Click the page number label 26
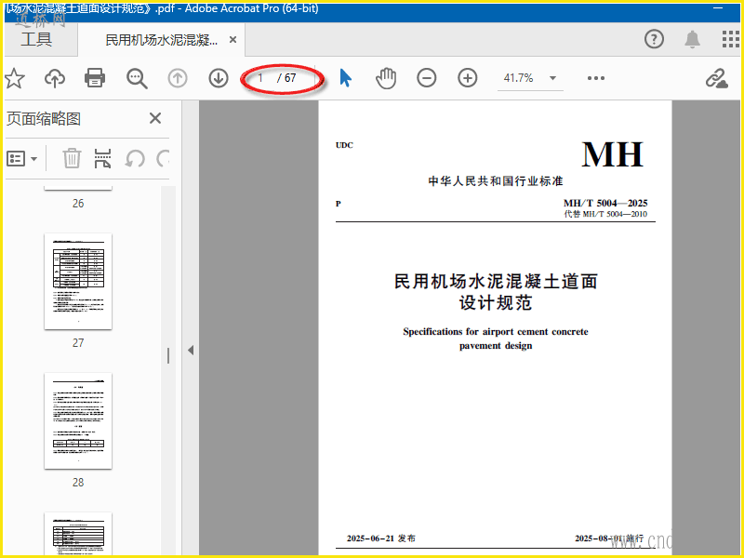The height and width of the screenshot is (558, 744). tap(78, 204)
